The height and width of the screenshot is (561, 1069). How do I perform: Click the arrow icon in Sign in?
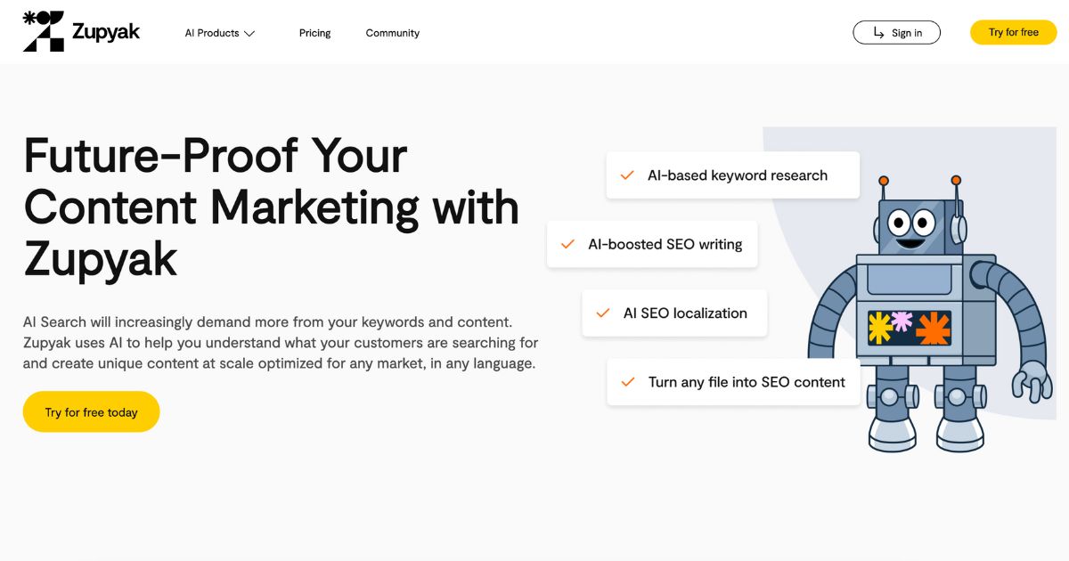pos(878,33)
